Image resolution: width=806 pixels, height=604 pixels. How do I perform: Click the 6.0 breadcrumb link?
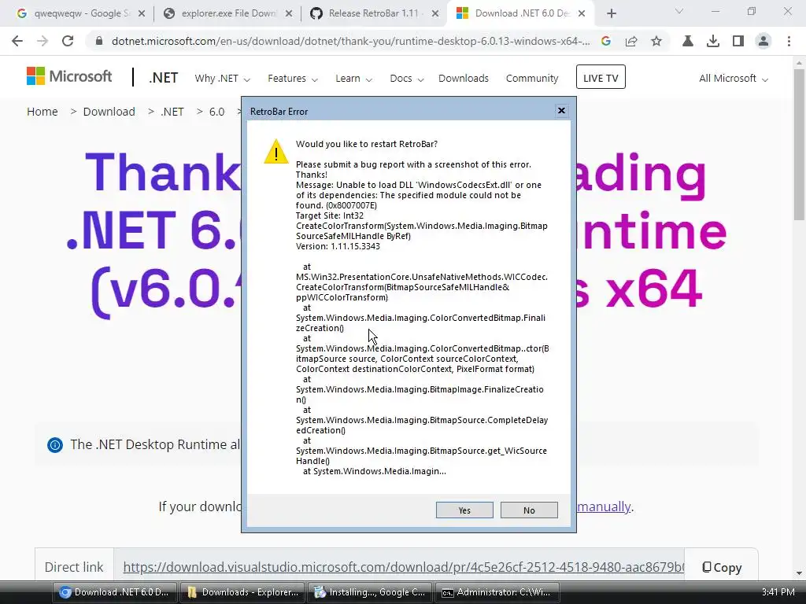(216, 112)
